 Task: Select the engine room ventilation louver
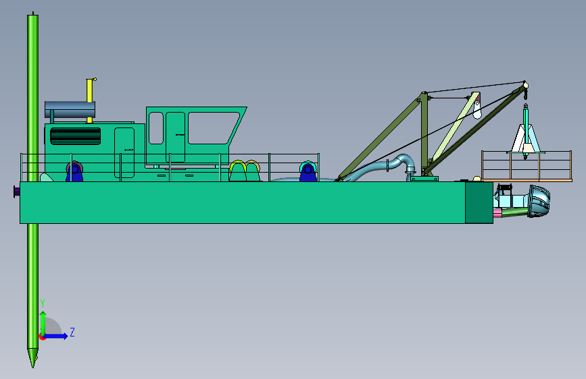[76, 136]
